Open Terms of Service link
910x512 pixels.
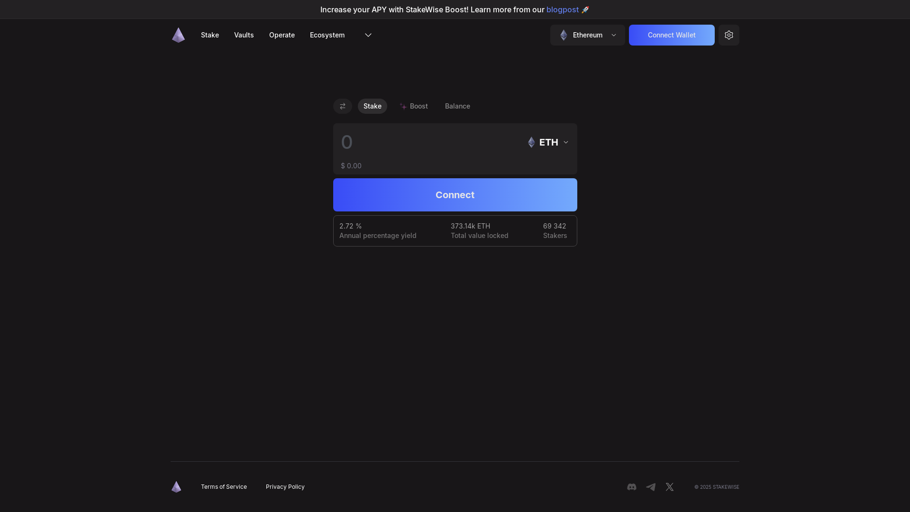pos(224,487)
